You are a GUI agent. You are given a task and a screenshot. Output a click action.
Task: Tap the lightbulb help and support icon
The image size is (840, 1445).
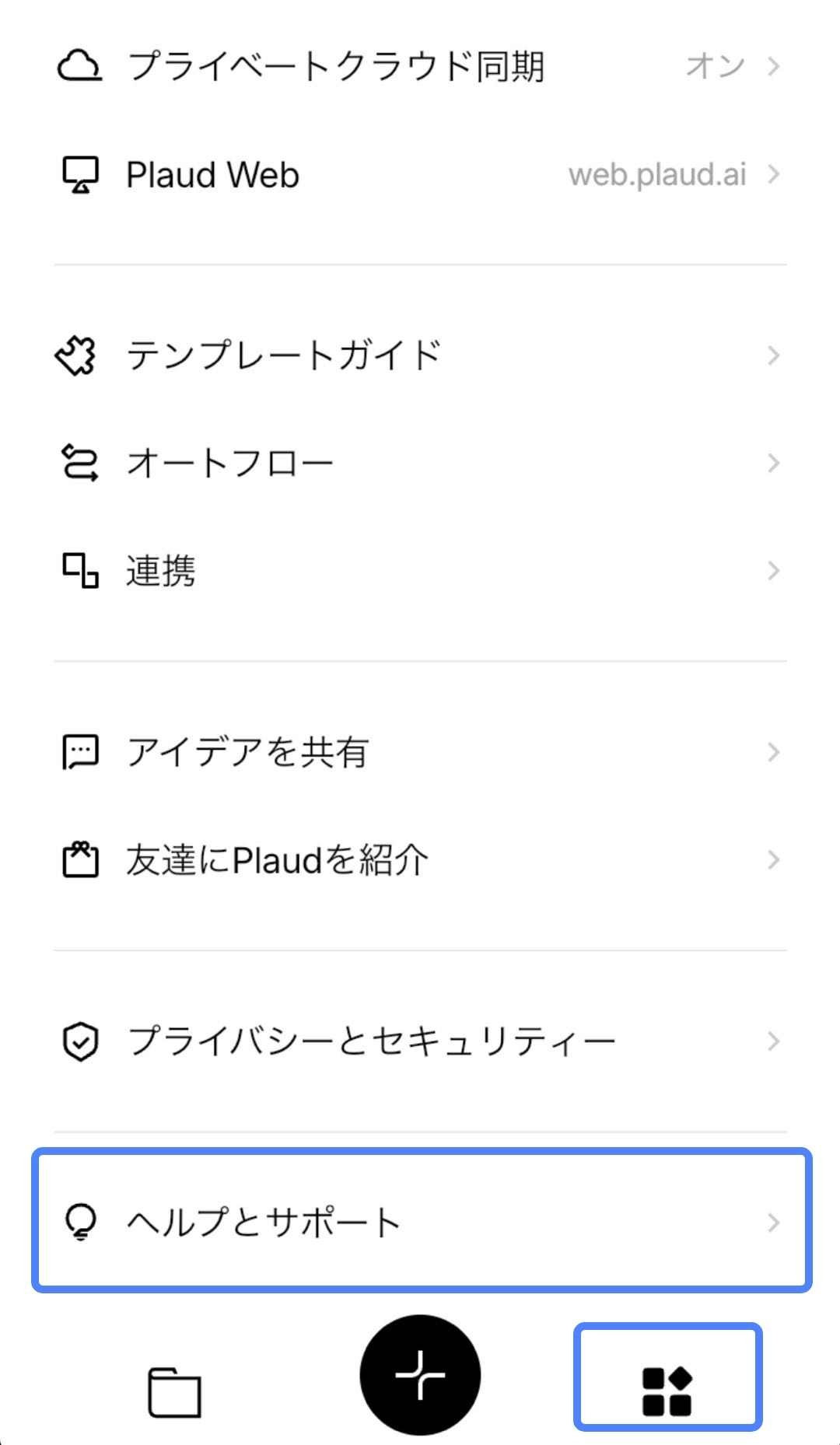click(80, 1223)
